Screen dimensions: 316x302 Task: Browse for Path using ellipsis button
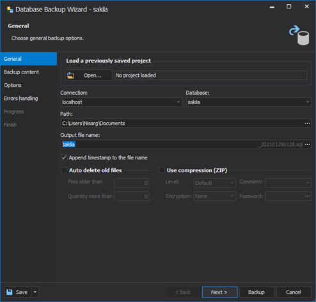click(x=308, y=123)
